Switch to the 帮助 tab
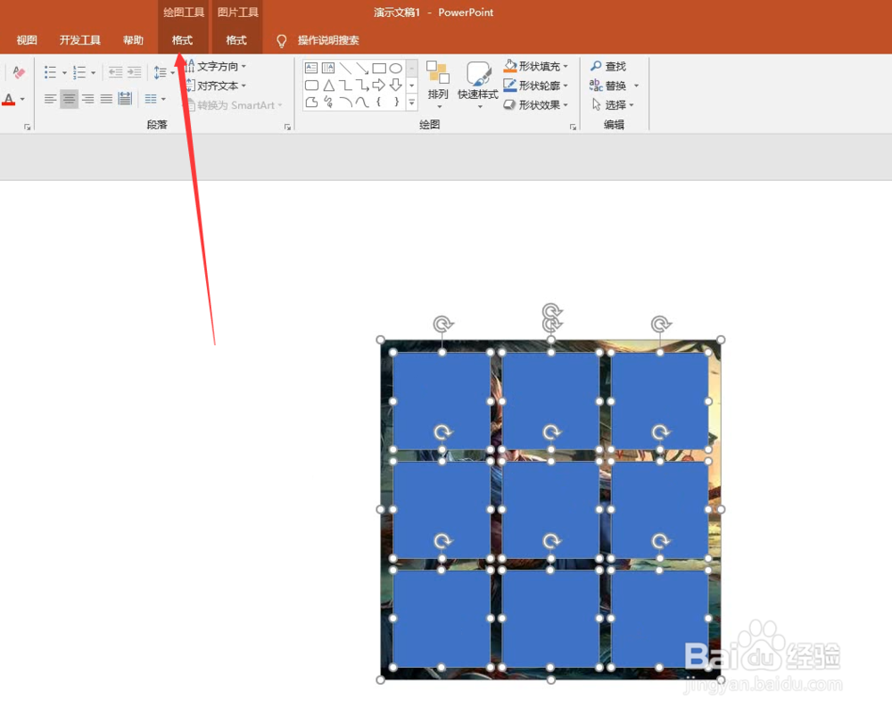 tap(133, 40)
